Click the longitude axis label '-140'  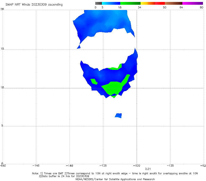(69, 166)
